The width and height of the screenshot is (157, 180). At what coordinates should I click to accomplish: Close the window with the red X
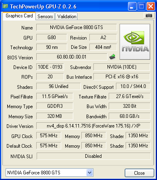point(151,6)
